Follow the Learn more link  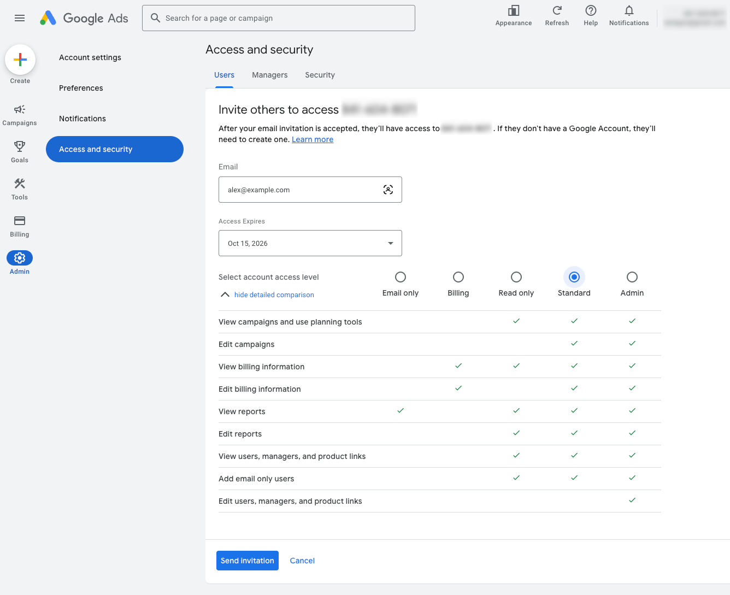pos(313,139)
